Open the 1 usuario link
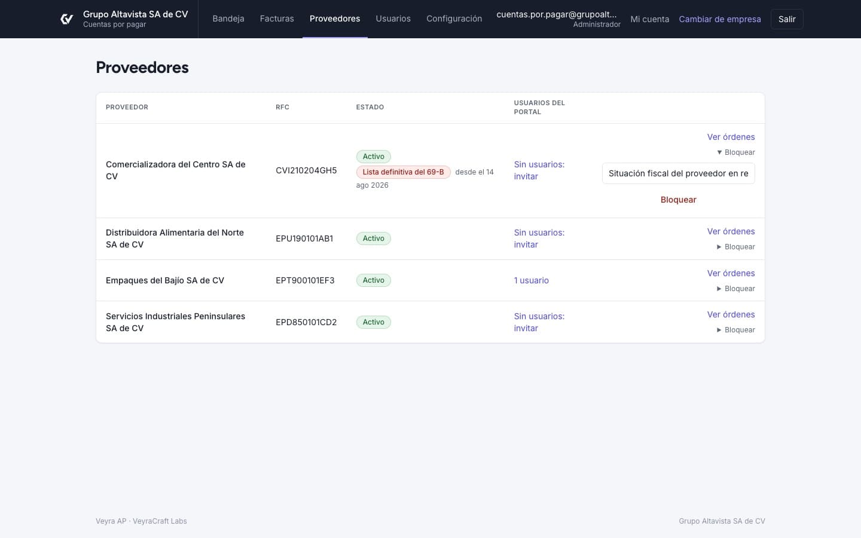 (x=531, y=280)
